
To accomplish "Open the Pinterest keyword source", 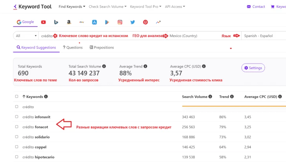I will [x=145, y=22].
